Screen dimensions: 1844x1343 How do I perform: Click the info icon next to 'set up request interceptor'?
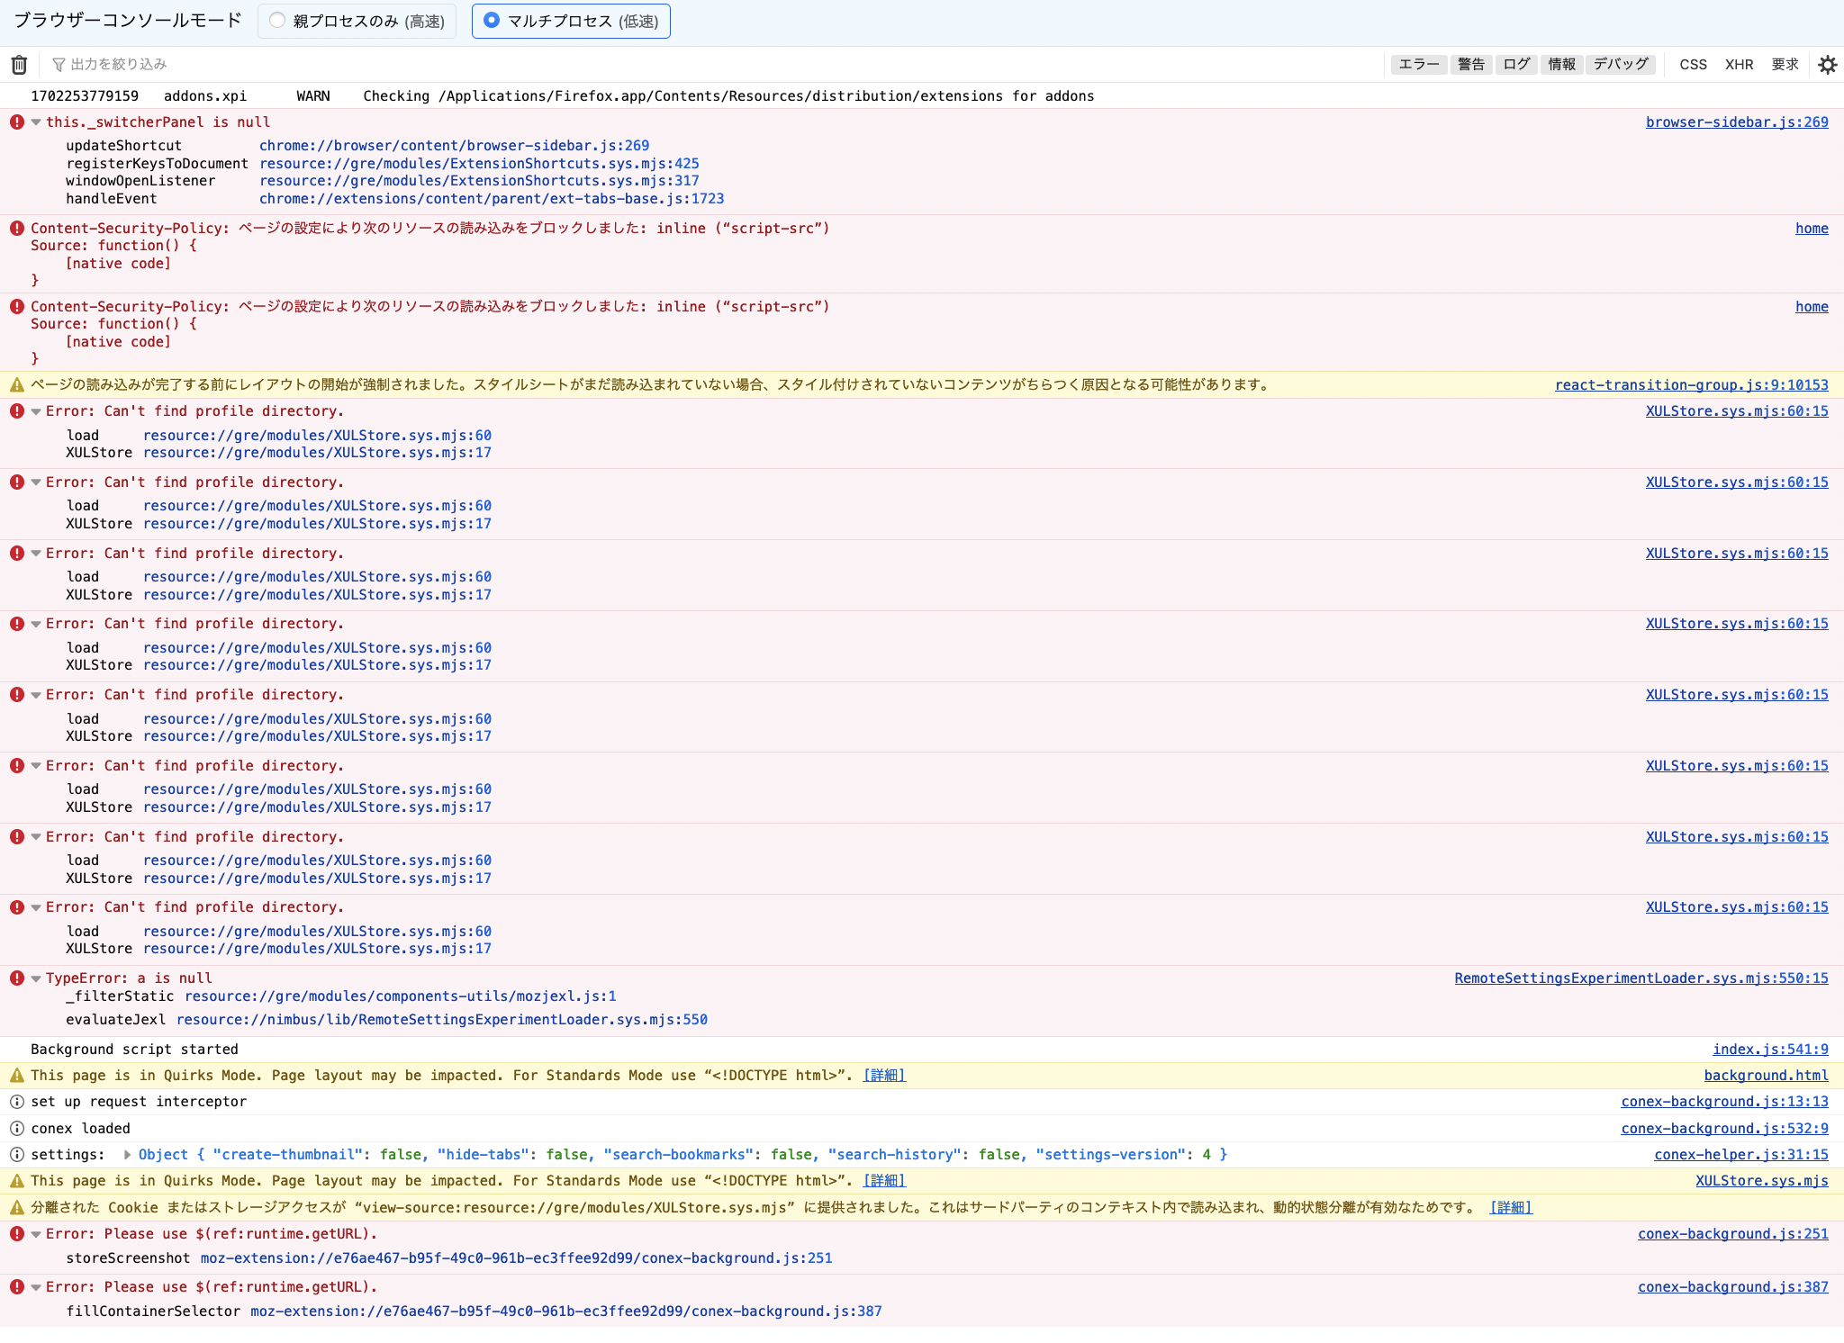(x=17, y=1102)
